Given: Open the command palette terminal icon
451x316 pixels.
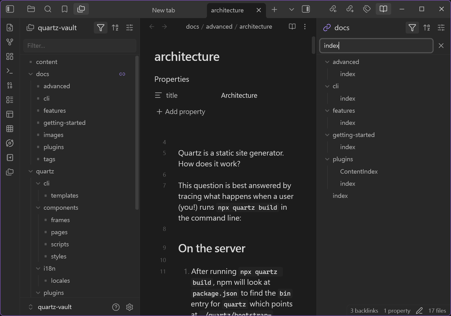Looking at the screenshot, I should 10,71.
